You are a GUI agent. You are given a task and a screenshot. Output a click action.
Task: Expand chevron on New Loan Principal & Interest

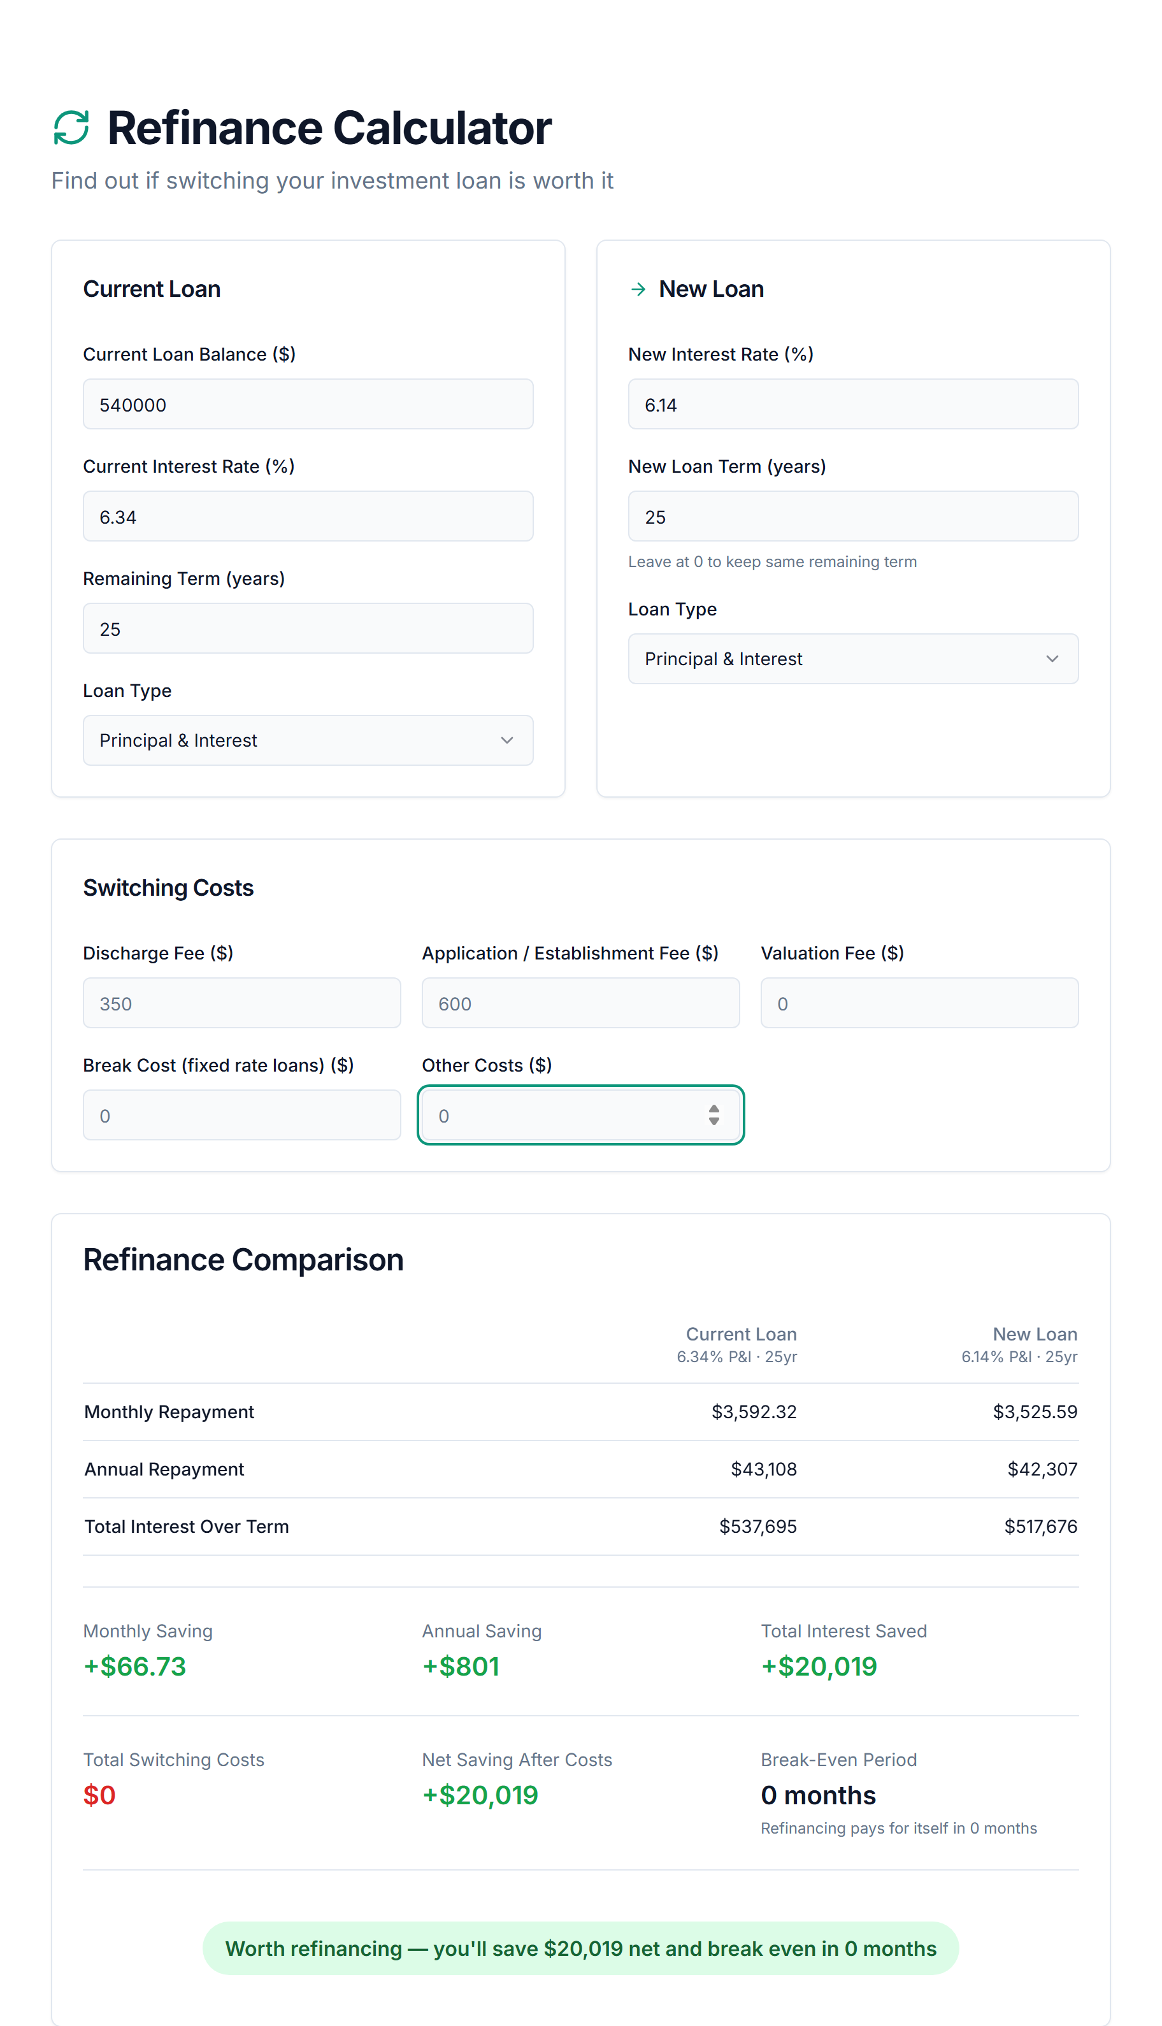click(x=1051, y=658)
